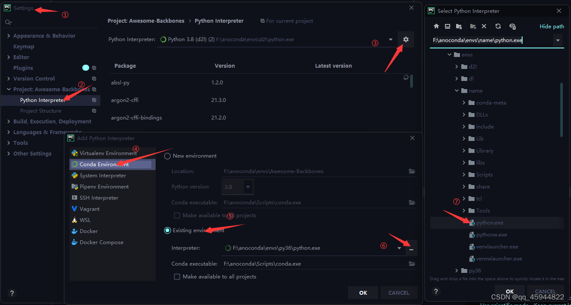Click the help icon in Settings window
This screenshot has width=571, height=305.
click(12, 293)
